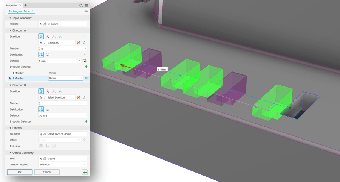The height and width of the screenshot is (182, 340).
Task: Click the search icon in Properties panel
Action: tap(81, 5)
